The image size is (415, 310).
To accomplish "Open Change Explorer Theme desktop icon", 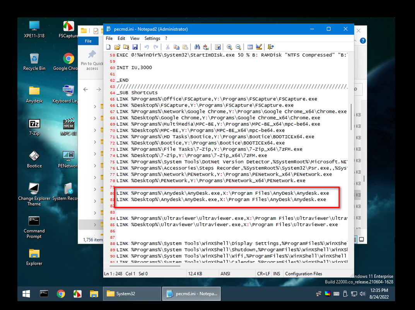I will pyautogui.click(x=34, y=195).
